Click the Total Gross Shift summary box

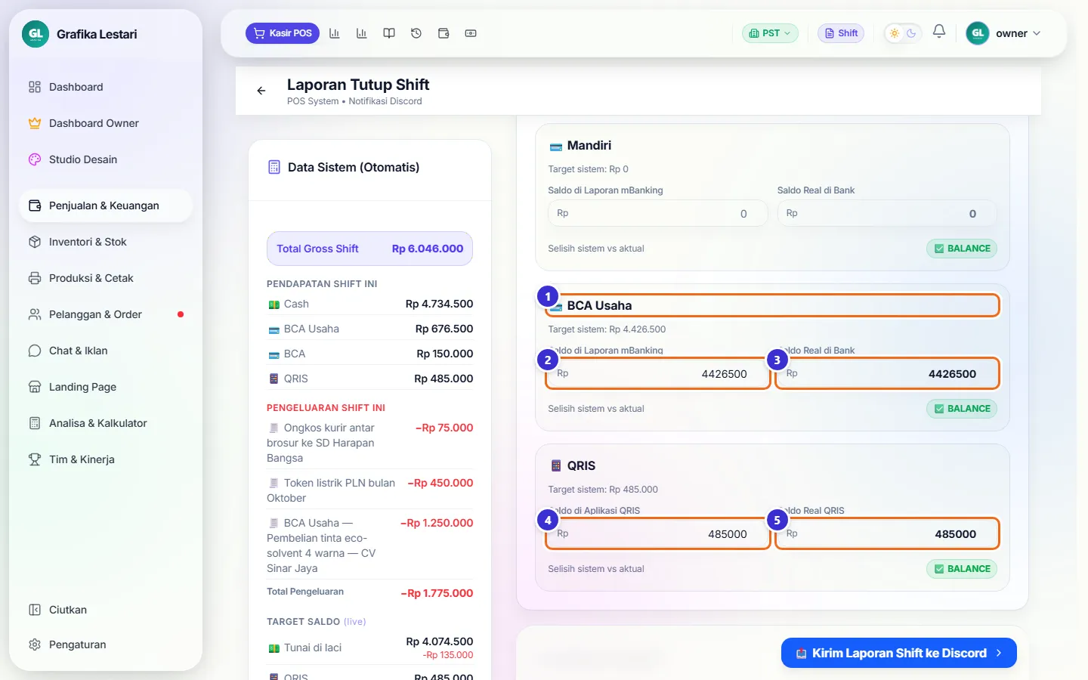click(x=369, y=249)
